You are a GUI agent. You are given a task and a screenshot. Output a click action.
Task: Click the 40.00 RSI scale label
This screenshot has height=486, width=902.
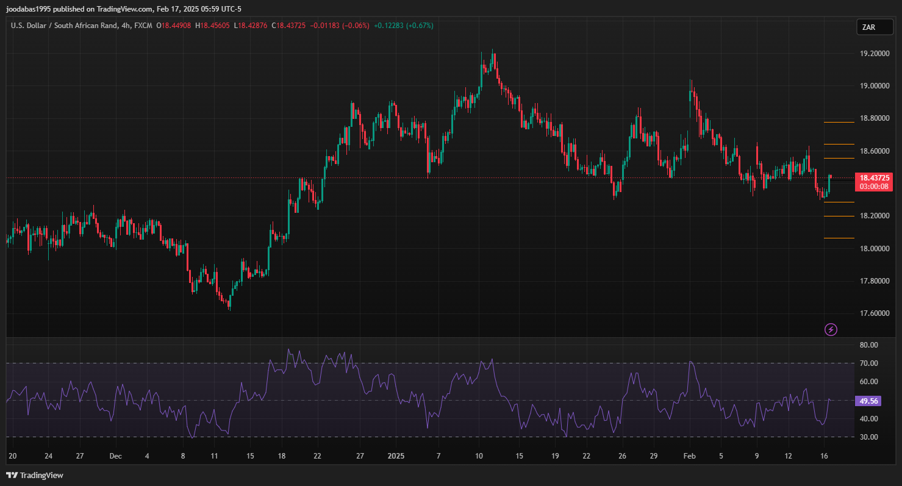coord(868,419)
